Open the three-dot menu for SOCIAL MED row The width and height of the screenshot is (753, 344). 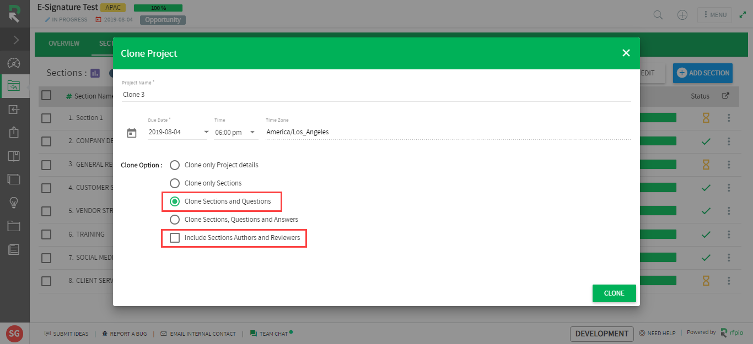coord(729,258)
